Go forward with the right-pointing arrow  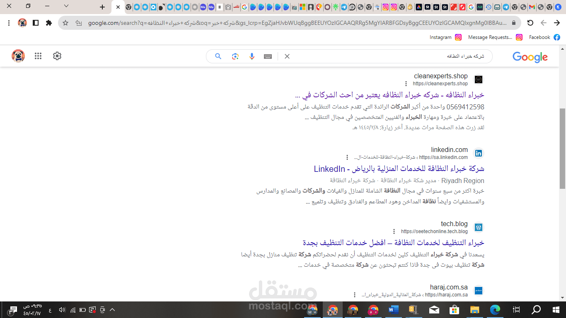(557, 23)
